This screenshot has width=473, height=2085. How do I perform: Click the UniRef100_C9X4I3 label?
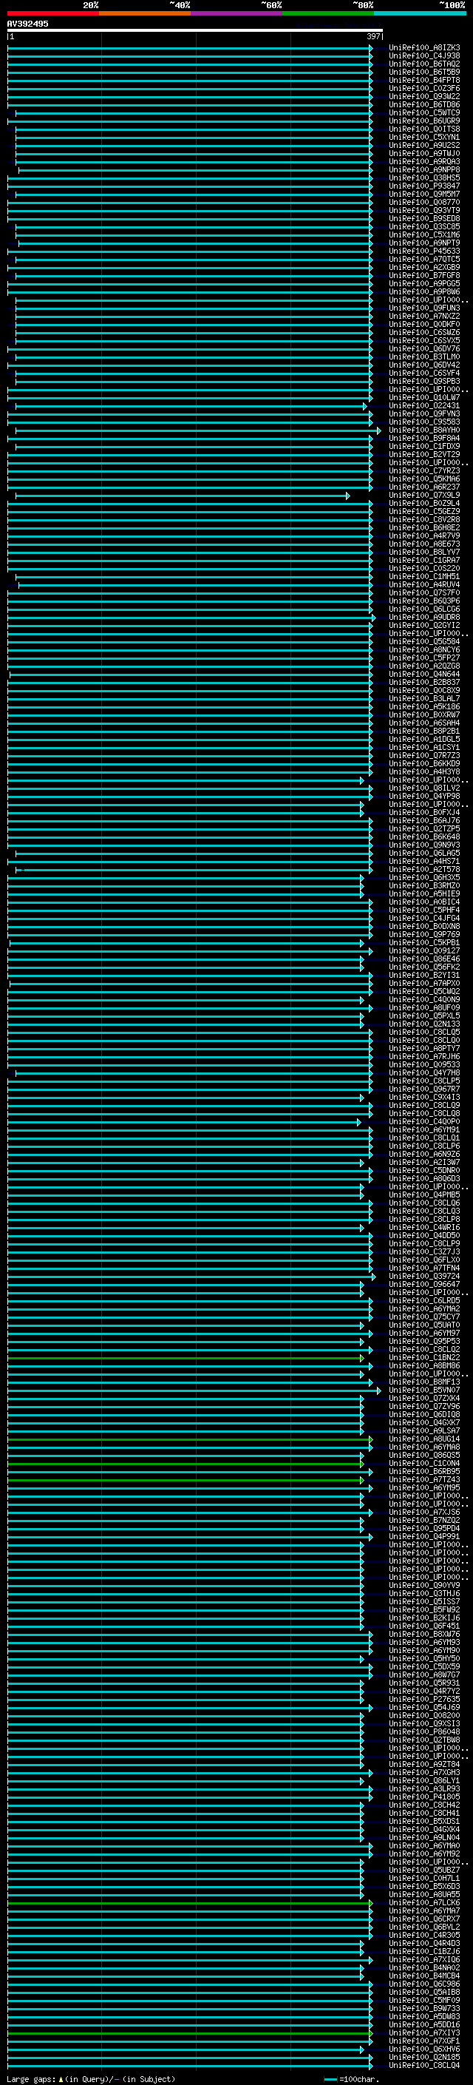click(x=424, y=1098)
